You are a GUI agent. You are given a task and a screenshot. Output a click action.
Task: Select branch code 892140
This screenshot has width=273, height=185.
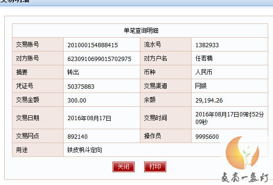[78, 137]
